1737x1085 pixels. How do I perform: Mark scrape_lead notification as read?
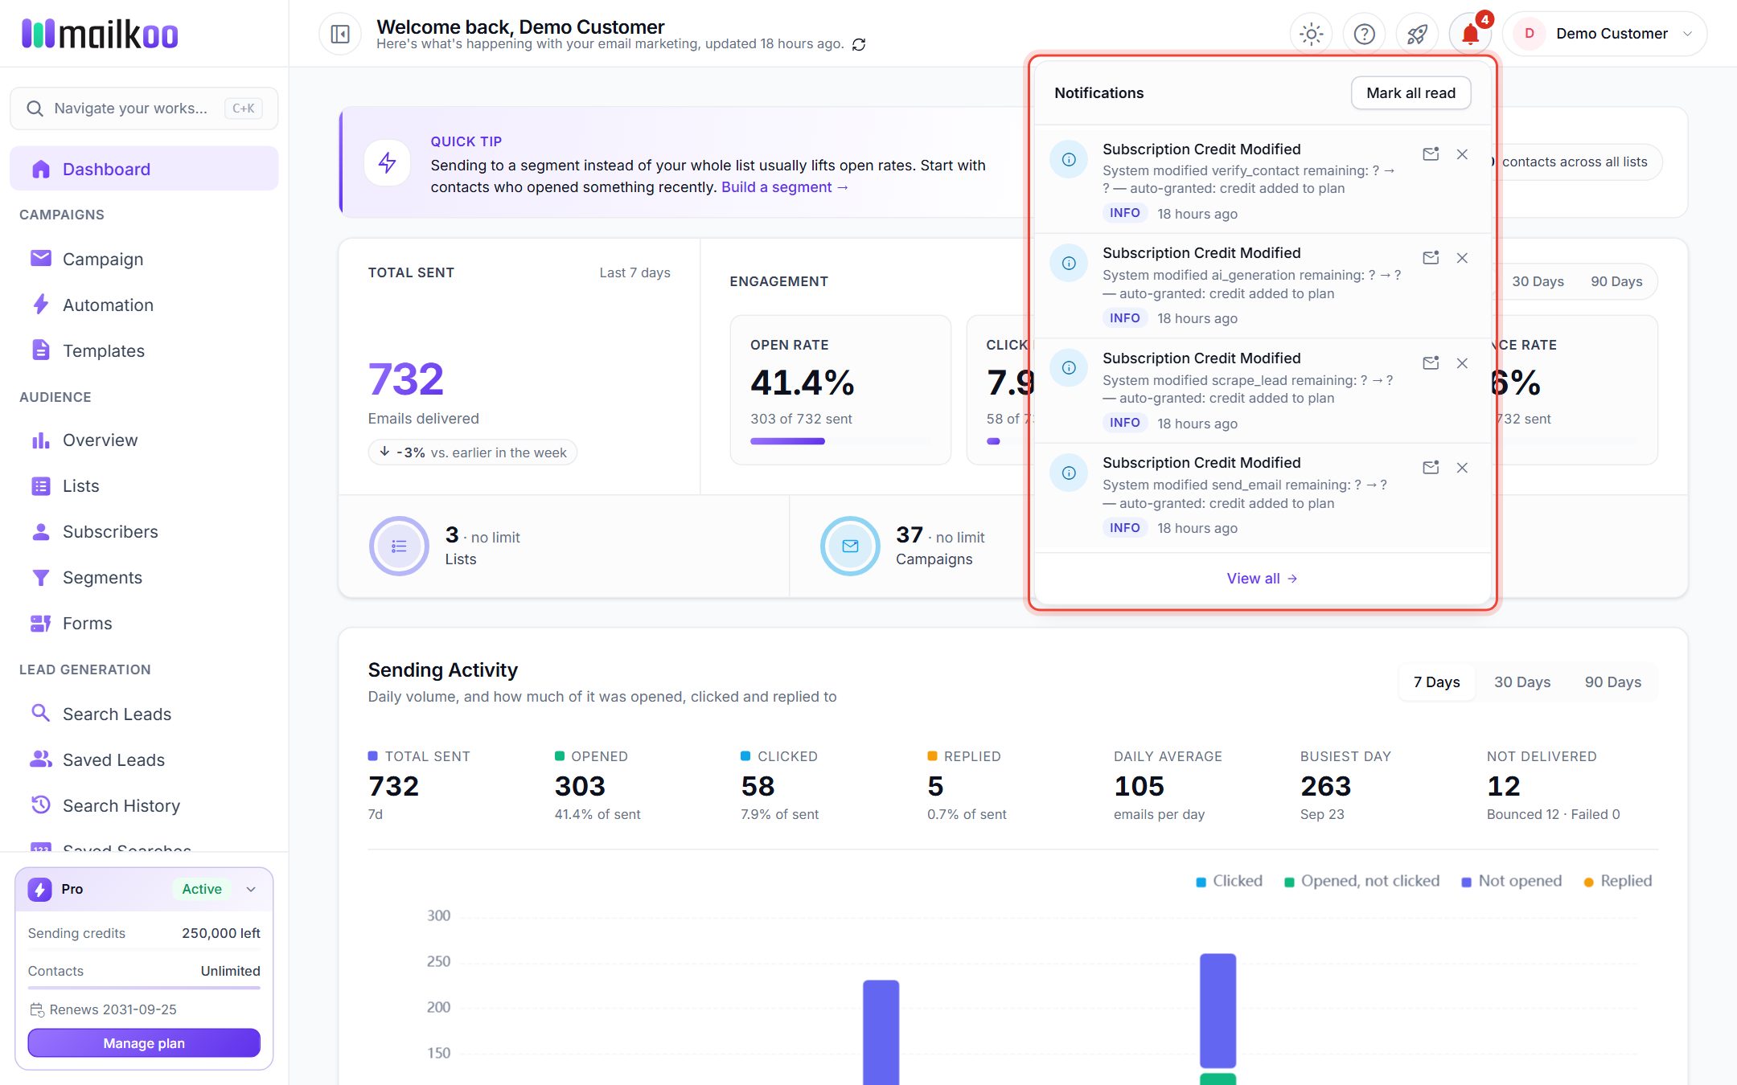(1431, 363)
